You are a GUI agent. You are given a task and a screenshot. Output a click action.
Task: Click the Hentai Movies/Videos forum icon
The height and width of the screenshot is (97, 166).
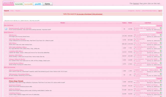click(6, 64)
